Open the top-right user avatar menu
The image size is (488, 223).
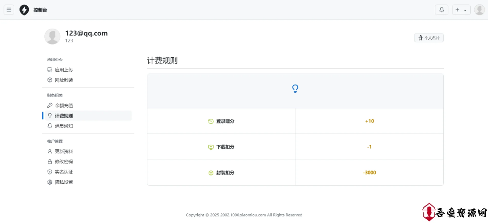(479, 10)
